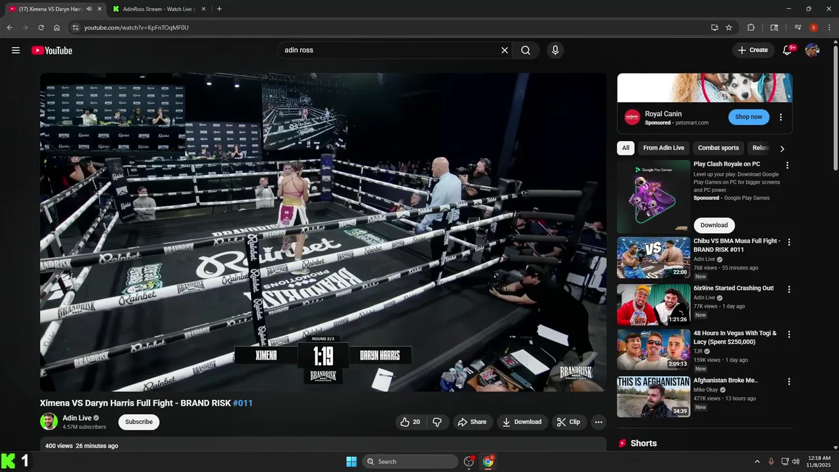Create a Clip of the video
Viewport: 839px width, 472px height.
tap(568, 422)
